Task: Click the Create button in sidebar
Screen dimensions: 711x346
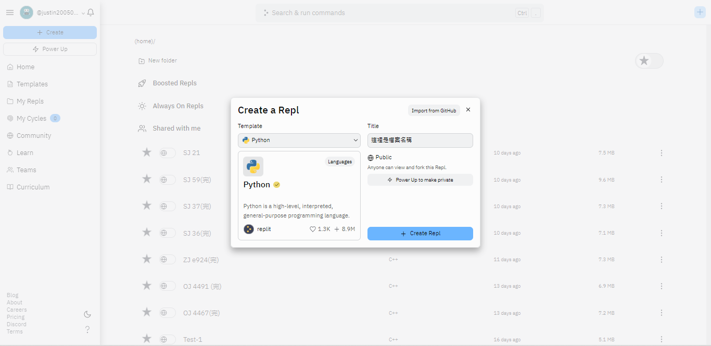Action: click(x=50, y=32)
